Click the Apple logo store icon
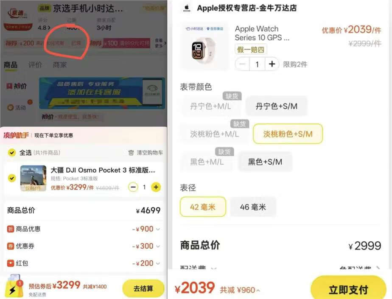Screen dimensions: 392x299 coord(187,8)
